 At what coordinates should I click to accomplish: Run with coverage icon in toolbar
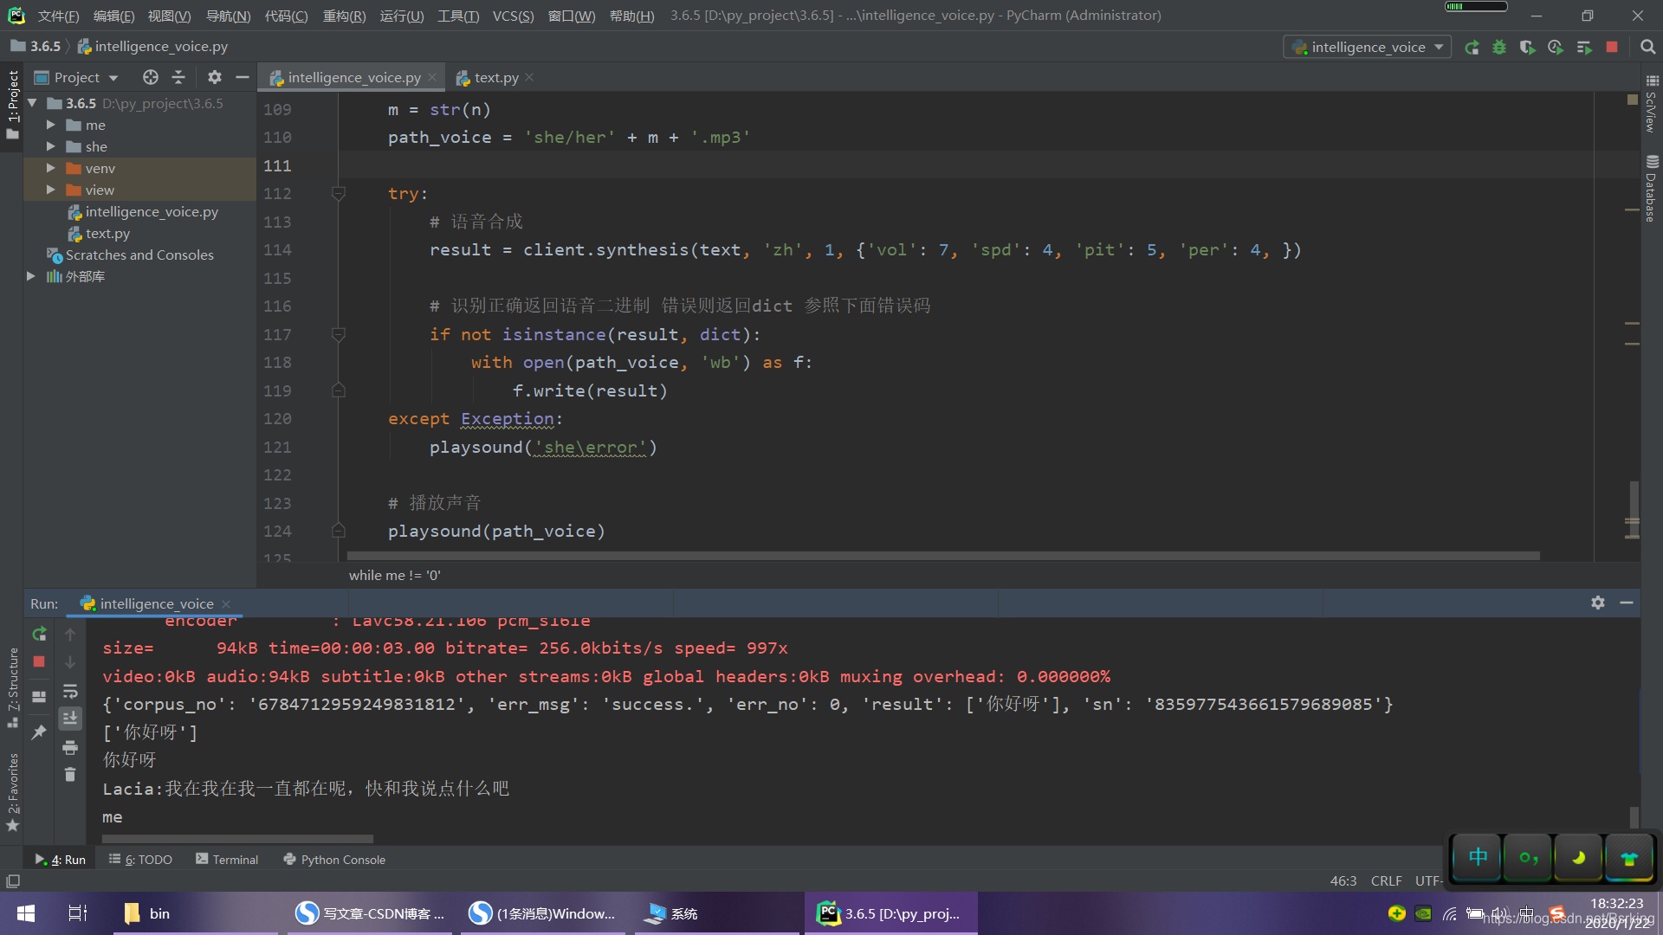pos(1527,48)
